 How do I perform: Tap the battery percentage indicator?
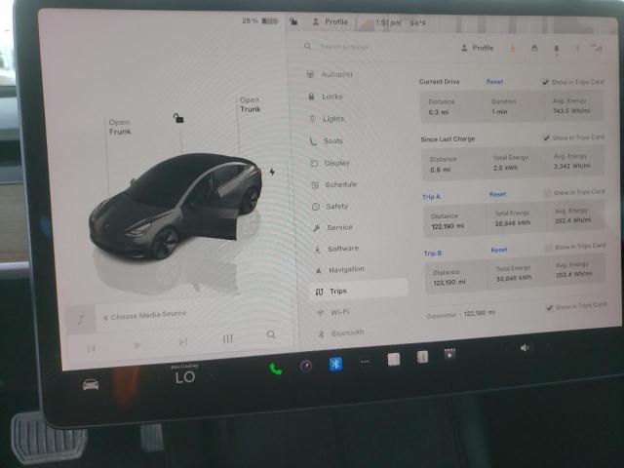260,20
